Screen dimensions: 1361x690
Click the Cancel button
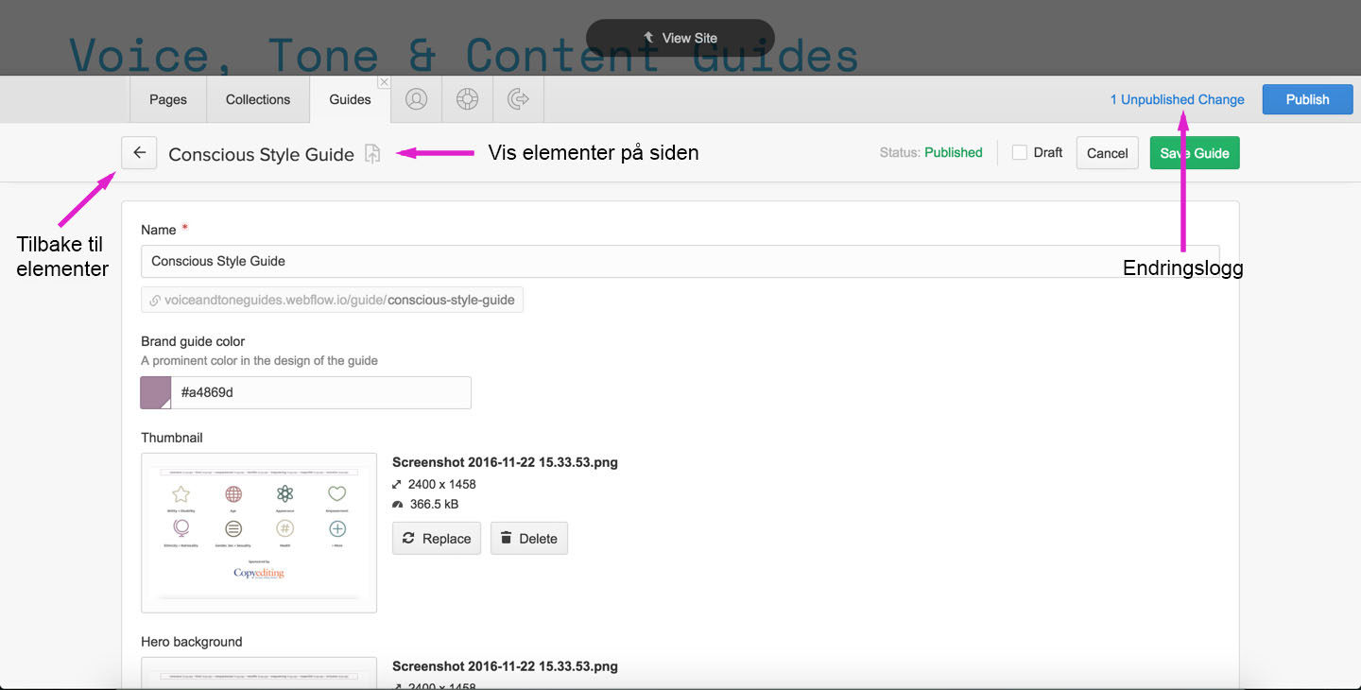click(1108, 153)
